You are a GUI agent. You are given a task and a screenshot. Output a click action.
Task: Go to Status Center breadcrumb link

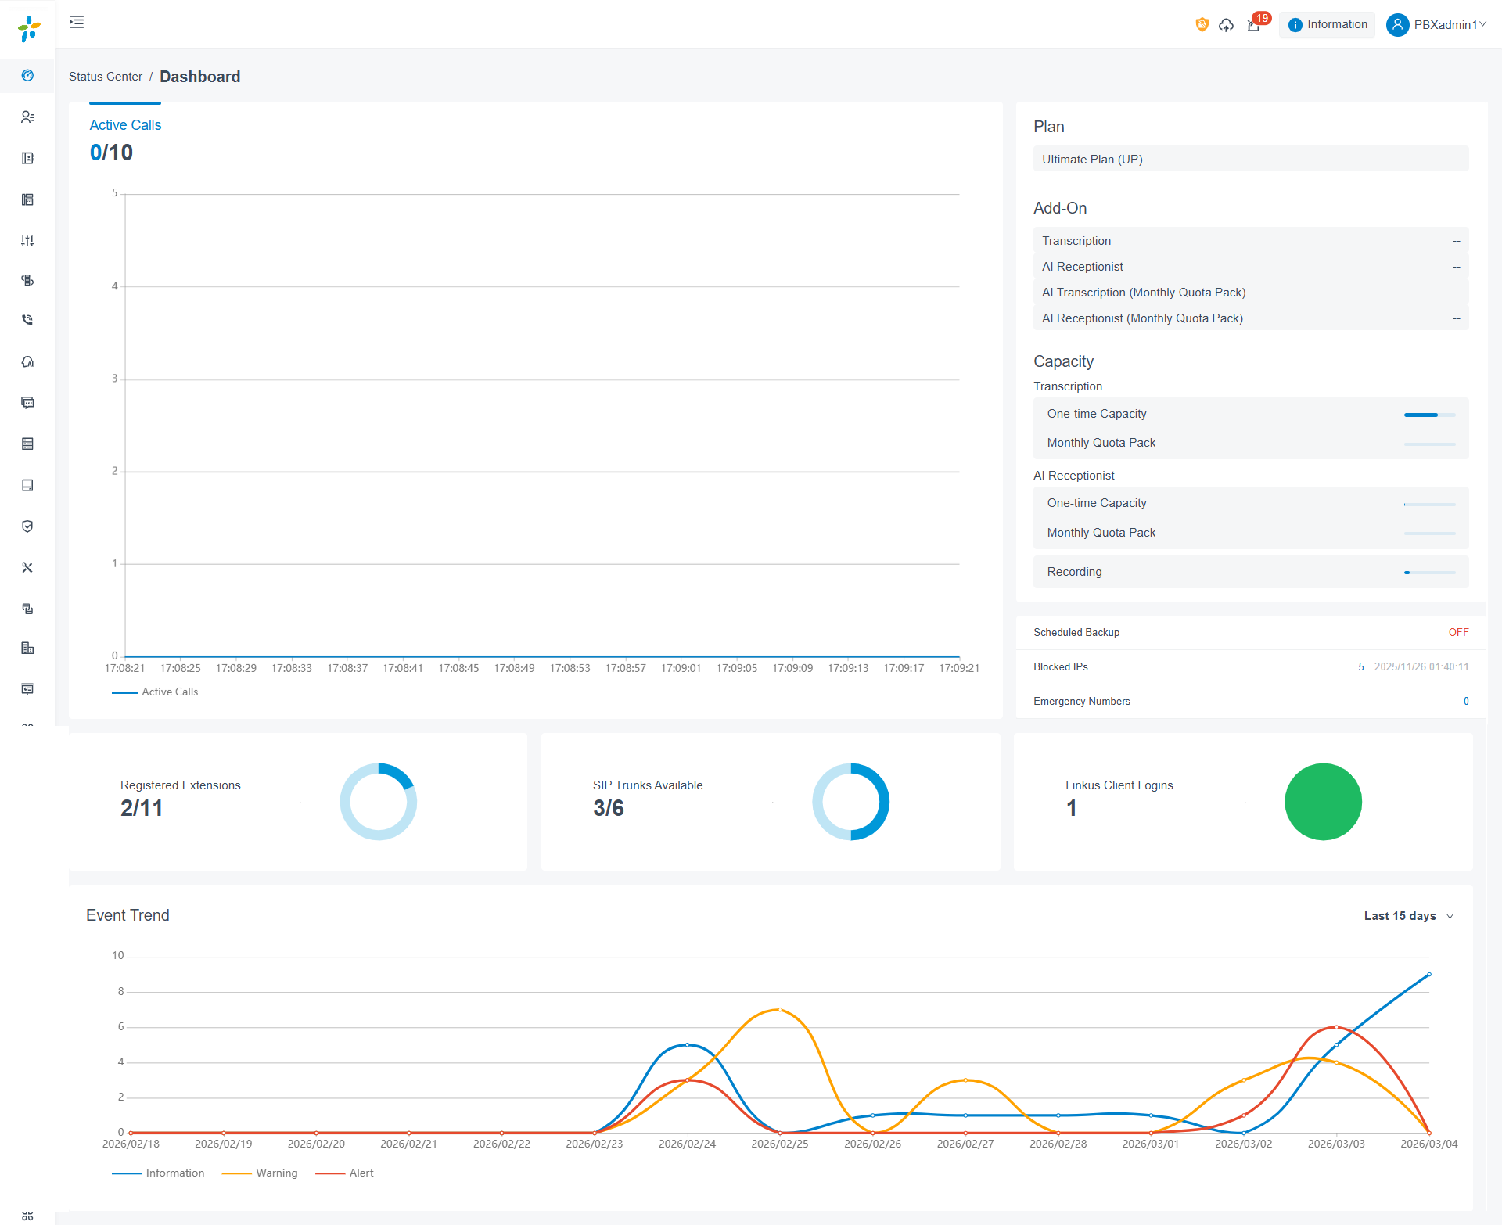tap(106, 77)
